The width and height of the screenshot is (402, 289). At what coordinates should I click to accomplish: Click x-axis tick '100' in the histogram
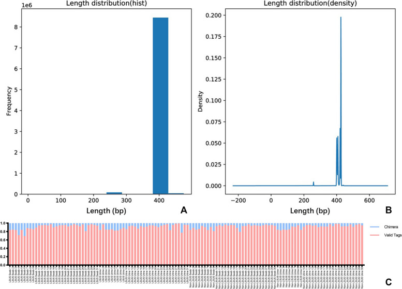pos(61,201)
